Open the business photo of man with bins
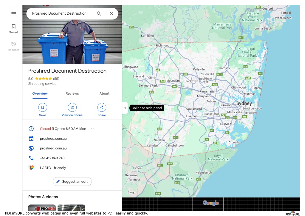 (72, 42)
